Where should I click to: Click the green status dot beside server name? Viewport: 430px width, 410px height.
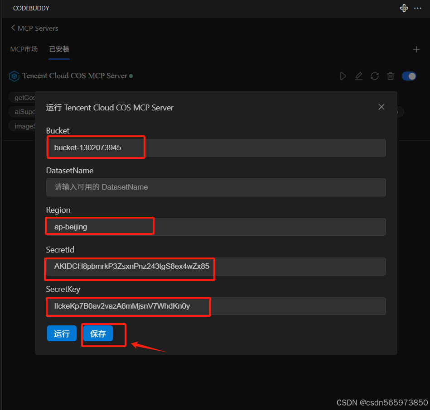(x=131, y=76)
